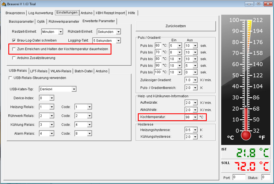Click the Port input field
Viewport: 274px width, 184px height.
[x=239, y=177]
